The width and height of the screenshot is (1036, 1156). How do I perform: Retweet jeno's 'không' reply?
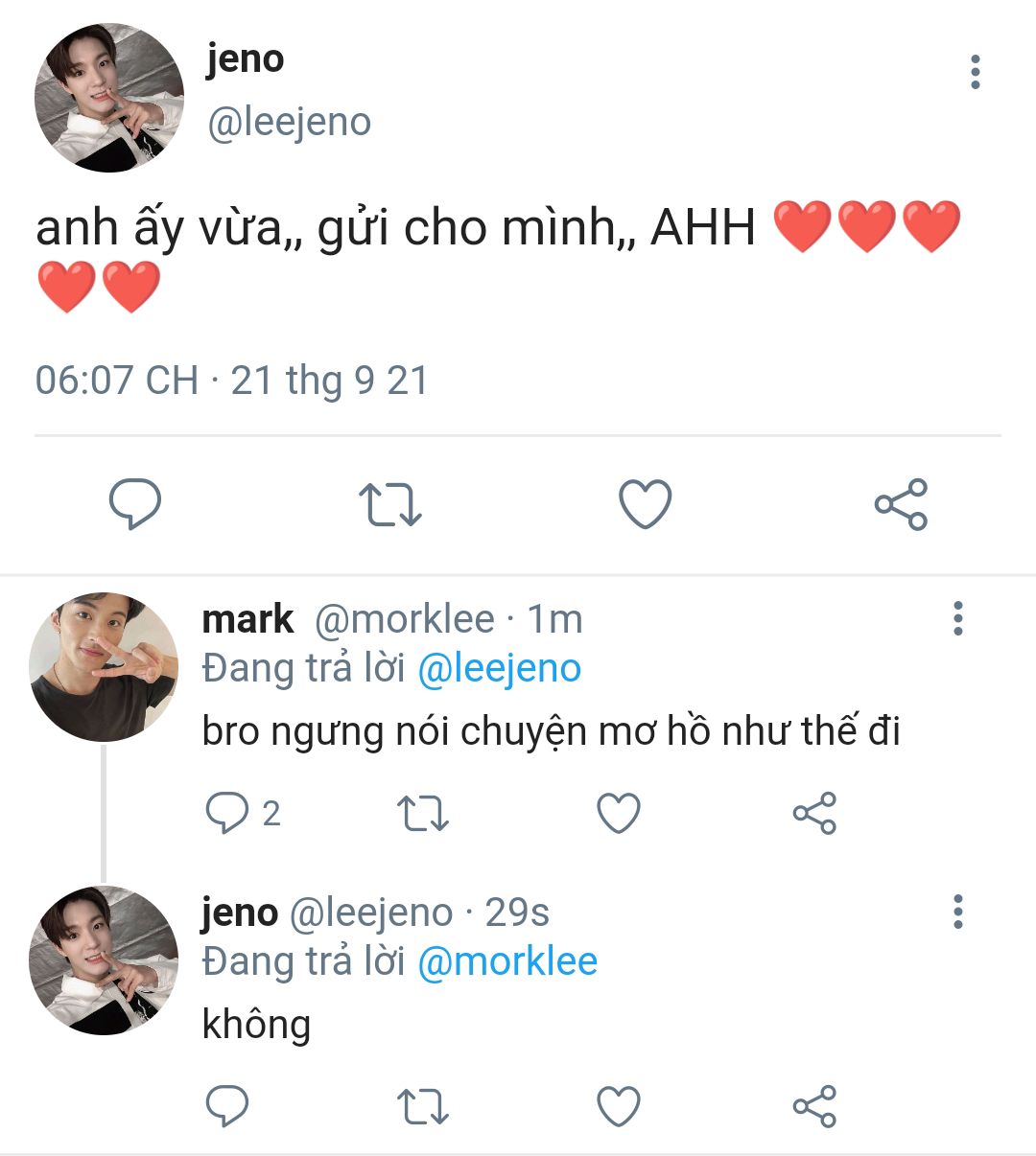pos(423,1105)
